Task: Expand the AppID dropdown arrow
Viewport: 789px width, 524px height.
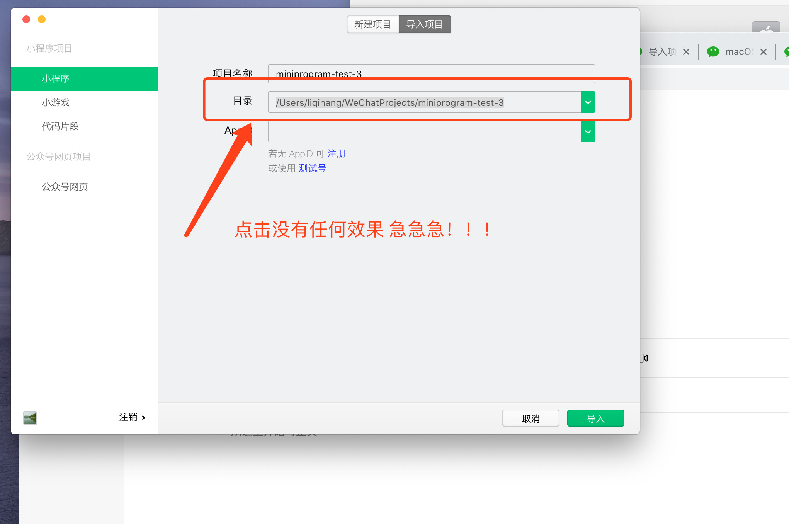Action: pyautogui.click(x=588, y=132)
